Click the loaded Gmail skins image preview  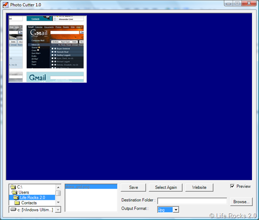(x=48, y=49)
